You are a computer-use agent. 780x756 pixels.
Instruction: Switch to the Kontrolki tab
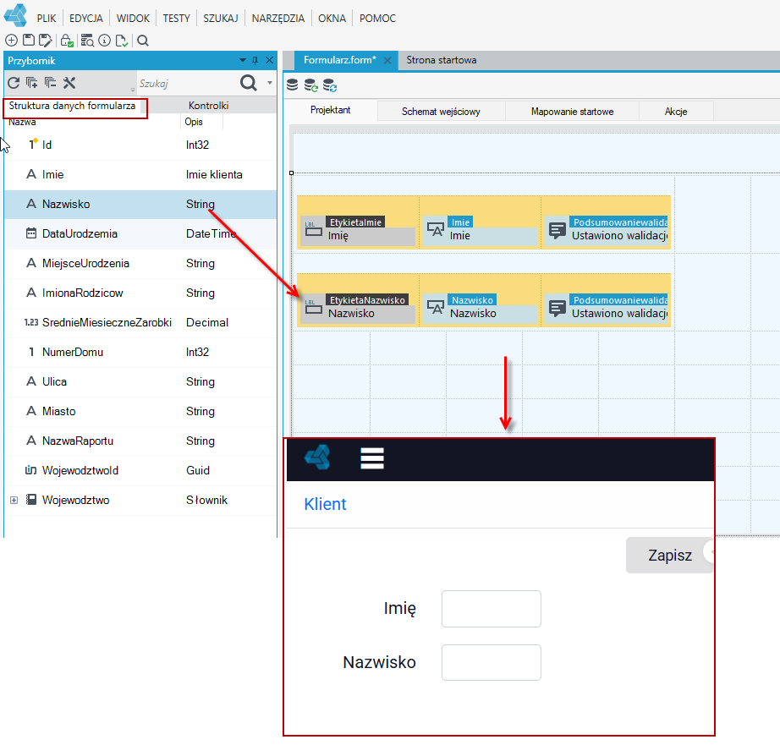click(x=208, y=106)
